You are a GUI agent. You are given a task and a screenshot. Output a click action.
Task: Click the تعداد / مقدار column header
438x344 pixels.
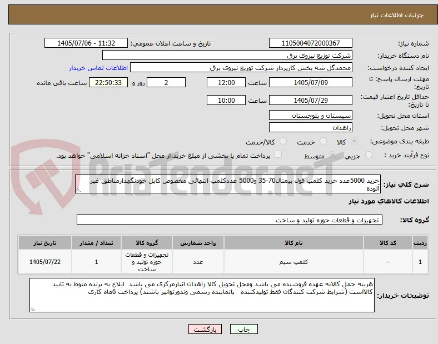click(x=96, y=243)
